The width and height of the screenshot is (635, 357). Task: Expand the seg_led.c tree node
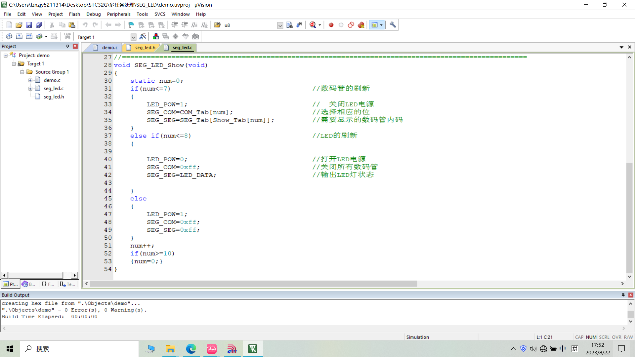pyautogui.click(x=30, y=89)
